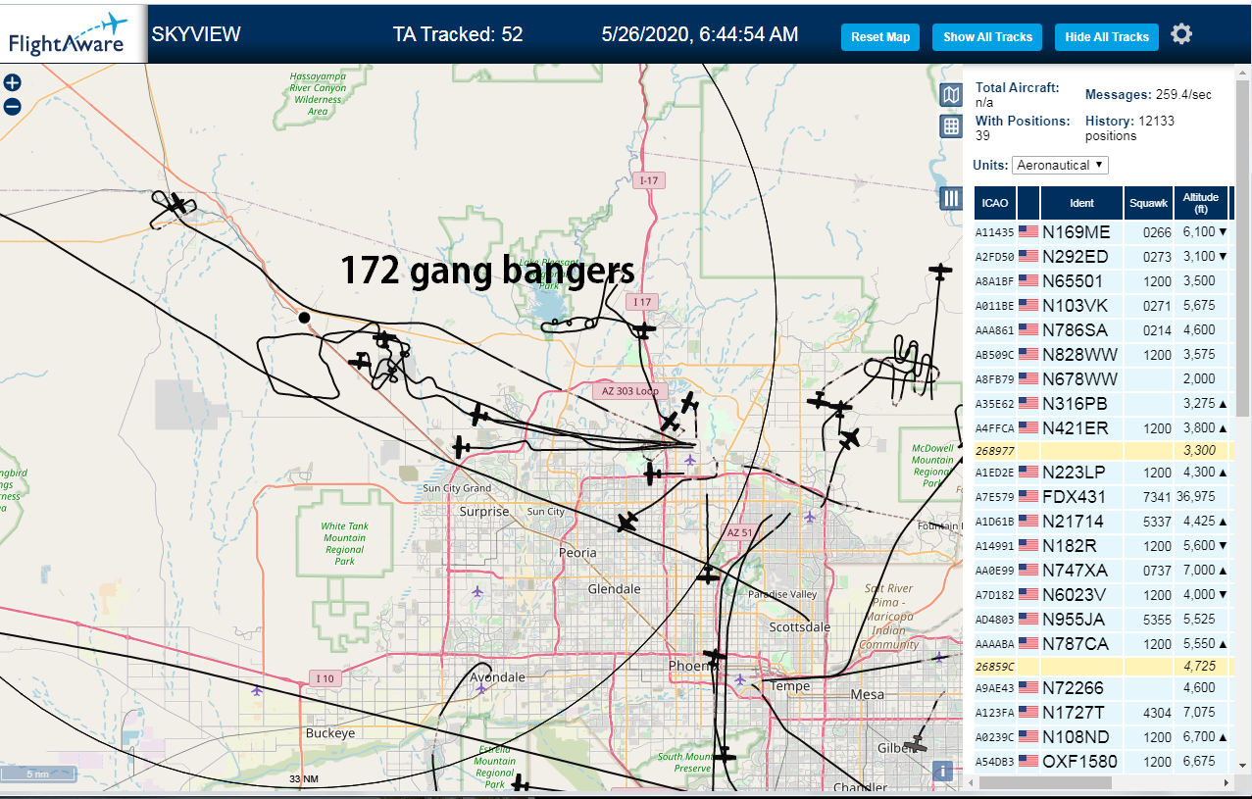This screenshot has height=799, width=1252.
Task: Select the aircraft icon near South Mountain Preserve
Action: coord(725,755)
